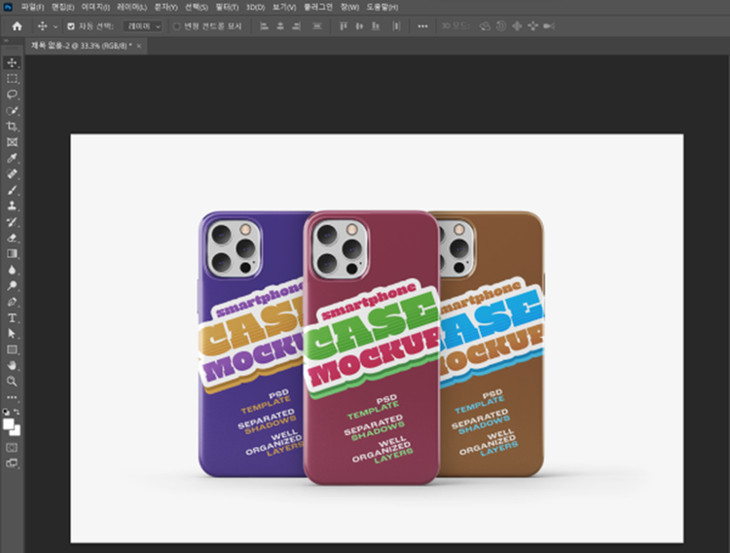This screenshot has height=553, width=730.
Task: Open the 레이어 auto-select dropdown
Action: point(142,26)
